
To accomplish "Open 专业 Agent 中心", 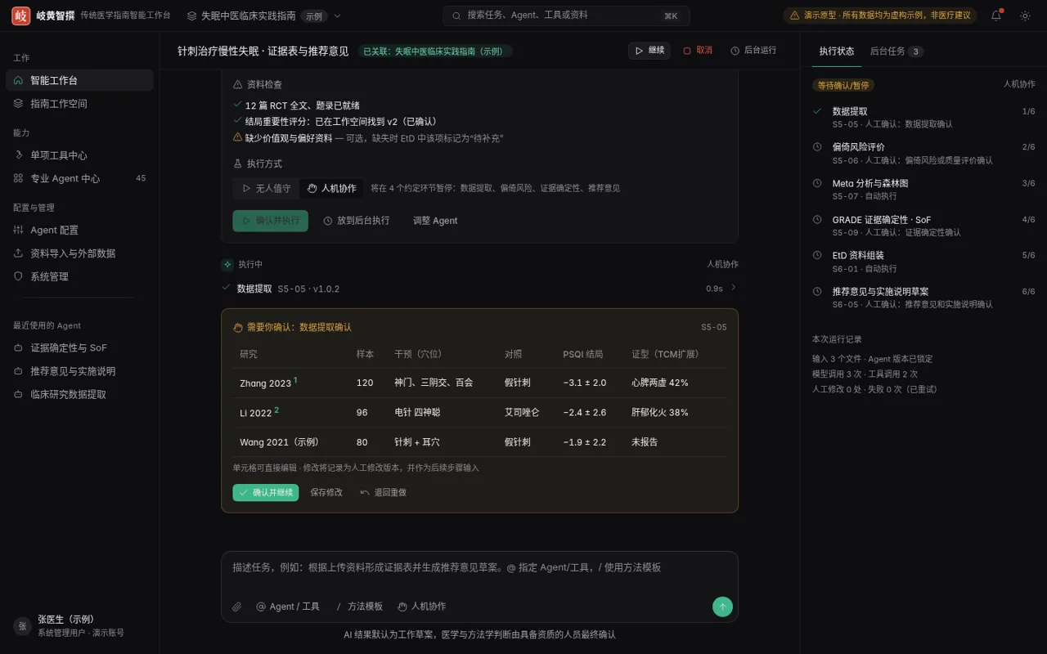I will pyautogui.click(x=79, y=178).
